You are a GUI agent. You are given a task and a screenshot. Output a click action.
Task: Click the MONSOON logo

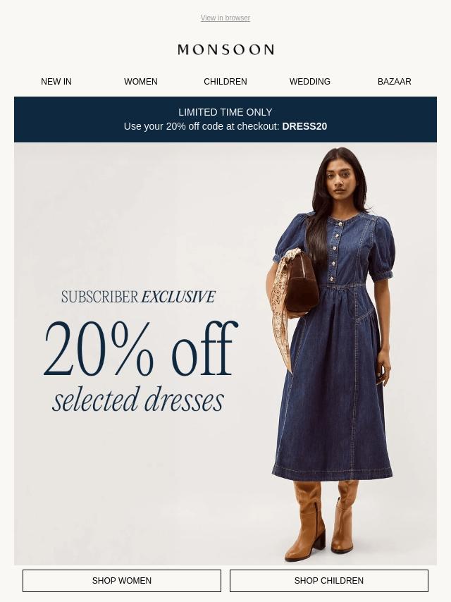225,49
